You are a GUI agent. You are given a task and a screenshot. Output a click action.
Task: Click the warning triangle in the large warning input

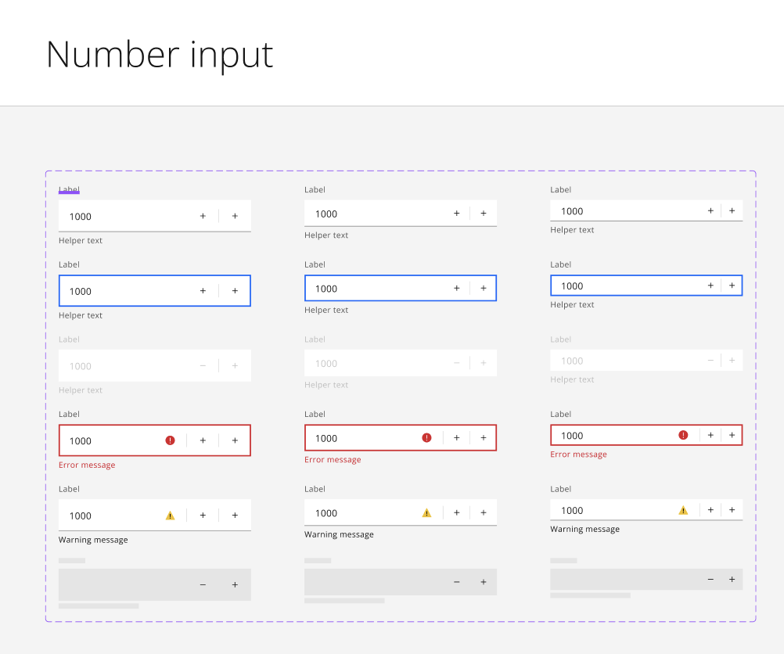tap(170, 516)
